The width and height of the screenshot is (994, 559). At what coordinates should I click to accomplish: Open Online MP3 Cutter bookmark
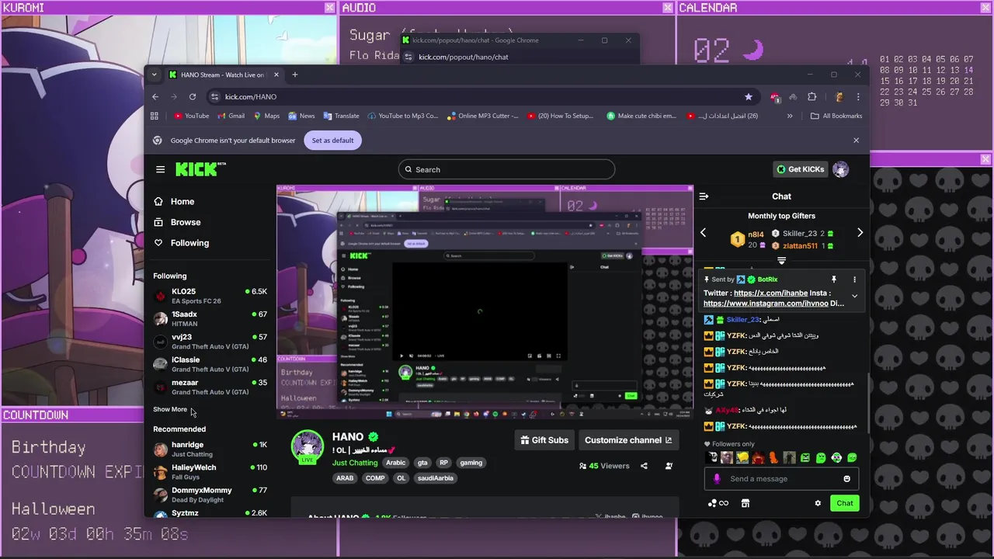tap(482, 116)
